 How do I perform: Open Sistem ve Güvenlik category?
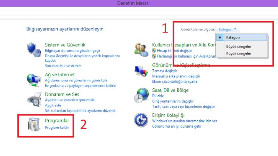coord(65,45)
